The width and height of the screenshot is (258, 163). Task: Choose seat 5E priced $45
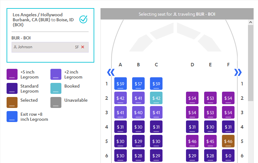(210, 141)
